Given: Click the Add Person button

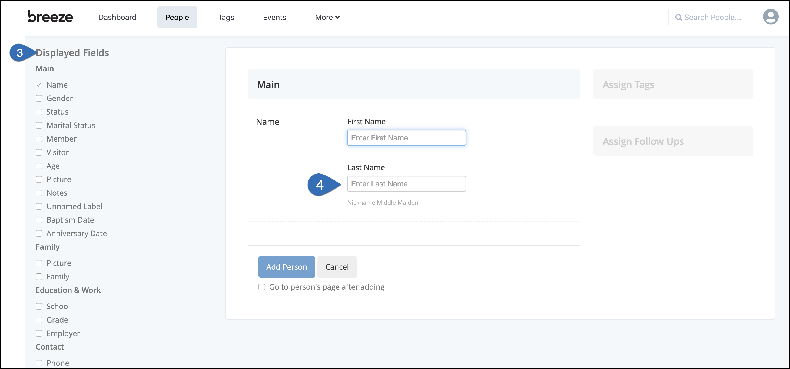Looking at the screenshot, I should [286, 266].
